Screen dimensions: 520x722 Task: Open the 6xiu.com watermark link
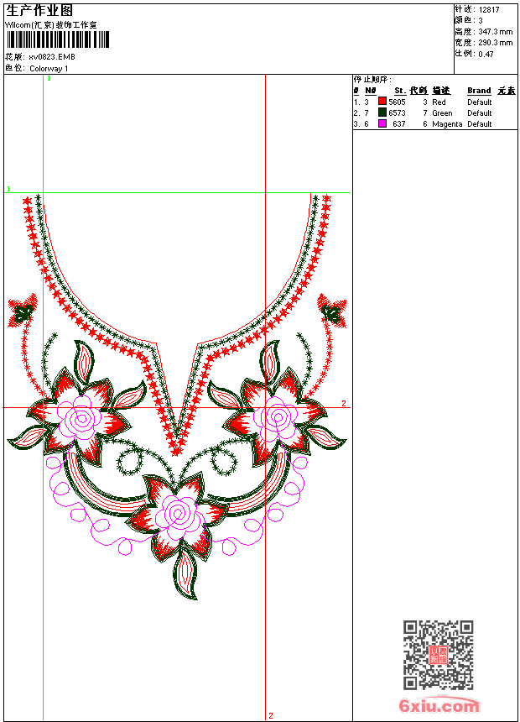click(x=439, y=707)
